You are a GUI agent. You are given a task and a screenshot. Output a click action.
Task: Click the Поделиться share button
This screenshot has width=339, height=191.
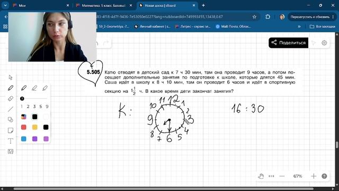[x=288, y=42]
